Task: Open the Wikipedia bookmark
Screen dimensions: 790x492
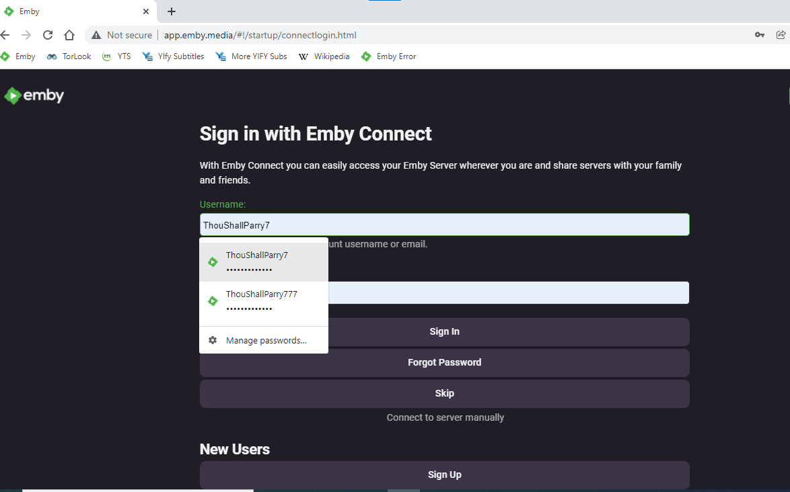Action: (x=324, y=56)
